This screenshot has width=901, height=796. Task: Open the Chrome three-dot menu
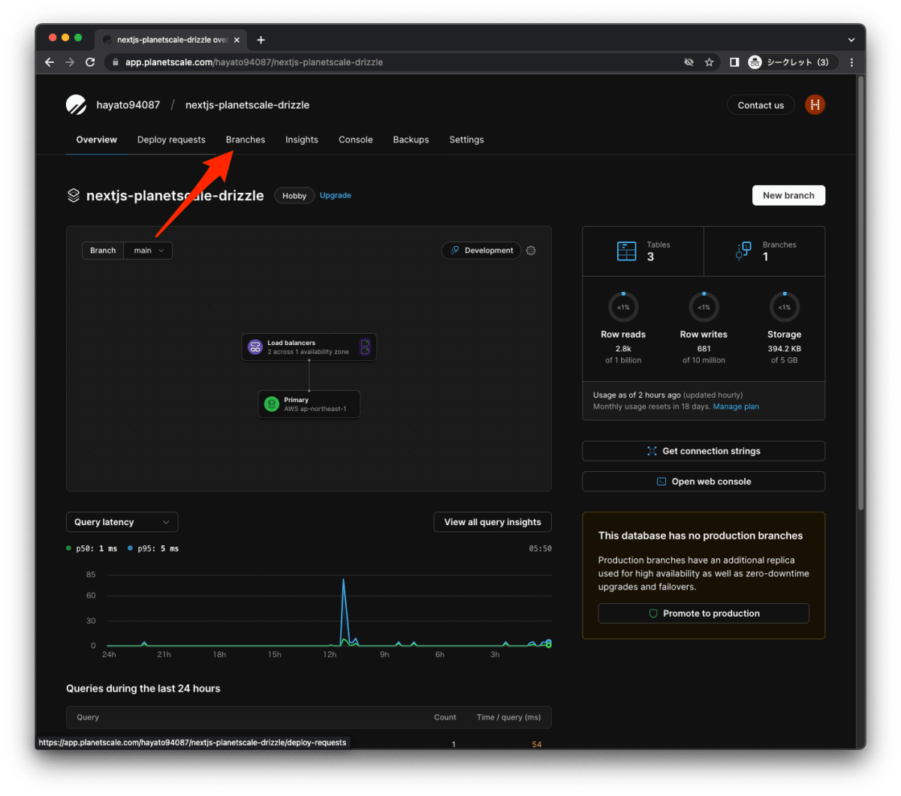click(851, 62)
